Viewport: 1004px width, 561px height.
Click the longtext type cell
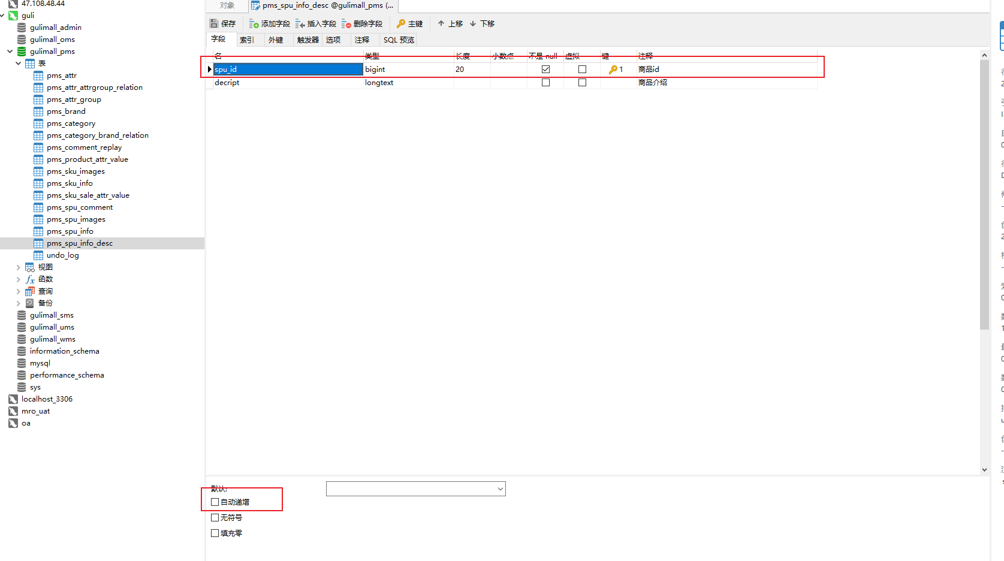click(x=409, y=83)
